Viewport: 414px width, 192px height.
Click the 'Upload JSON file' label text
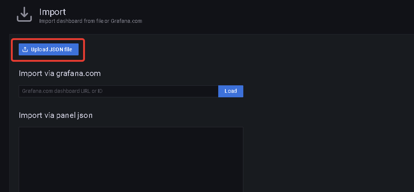point(51,49)
